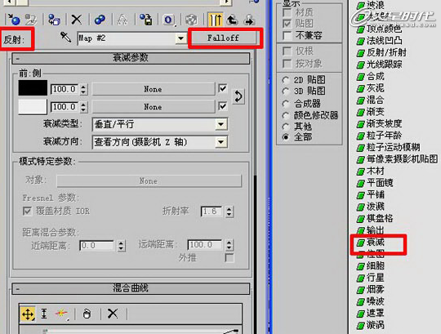
Task: Choose 反射/折射 in the map list
Action: coord(387,52)
